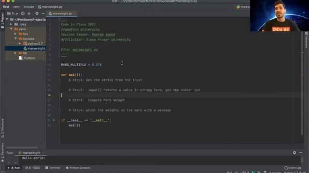Open the Project tool window side tab

(x=2, y=20)
